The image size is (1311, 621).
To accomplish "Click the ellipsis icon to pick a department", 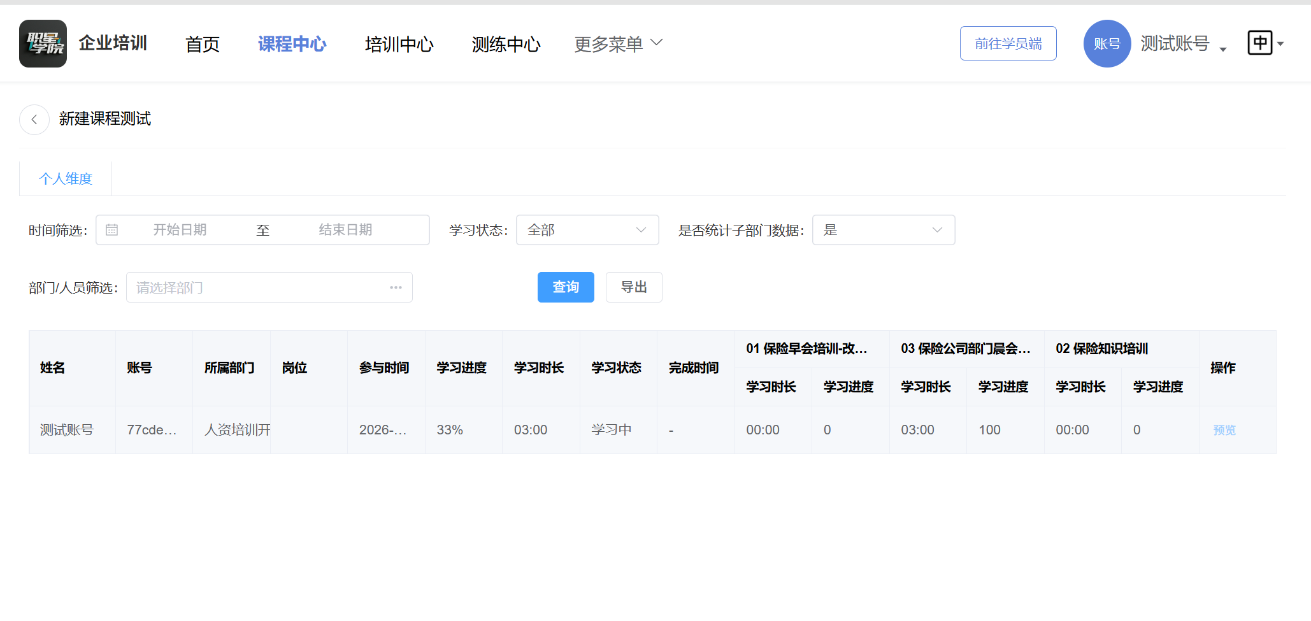I will [x=396, y=288].
